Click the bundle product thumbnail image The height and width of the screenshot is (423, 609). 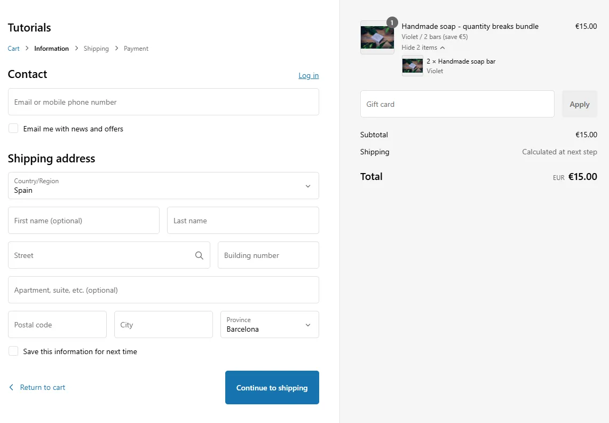coord(377,37)
